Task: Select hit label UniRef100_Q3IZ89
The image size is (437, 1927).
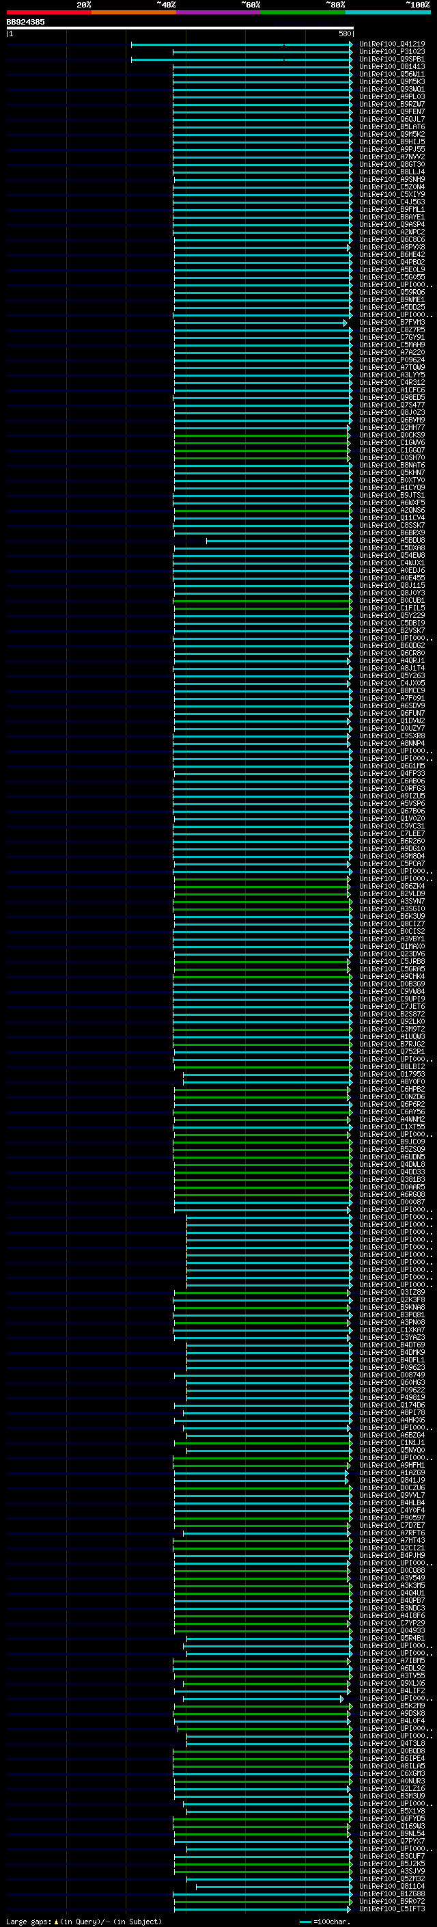Action: coord(391,1292)
